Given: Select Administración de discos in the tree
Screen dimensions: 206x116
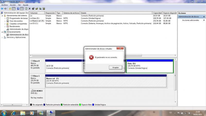Looking at the screenshot, I should click(18, 35).
